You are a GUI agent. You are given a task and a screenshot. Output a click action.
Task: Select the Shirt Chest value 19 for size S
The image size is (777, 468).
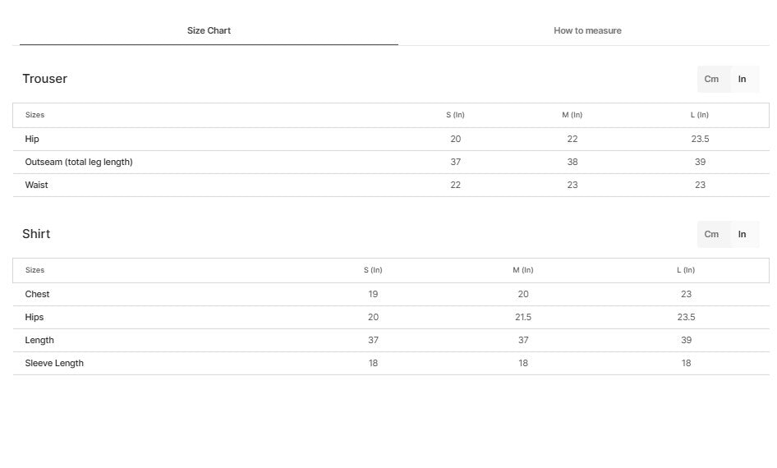pyautogui.click(x=373, y=294)
